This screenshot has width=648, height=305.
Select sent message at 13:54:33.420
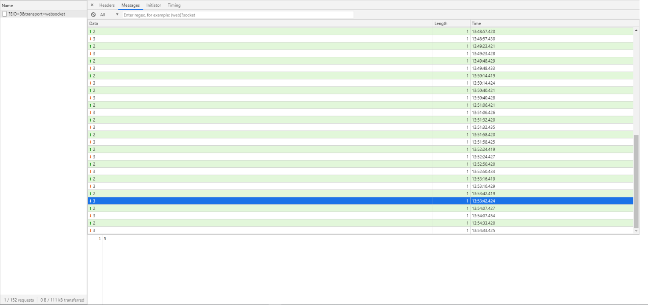tap(360, 223)
